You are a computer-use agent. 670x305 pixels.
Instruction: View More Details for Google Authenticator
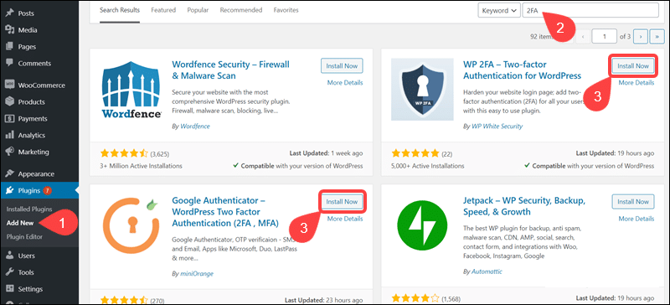click(x=345, y=219)
